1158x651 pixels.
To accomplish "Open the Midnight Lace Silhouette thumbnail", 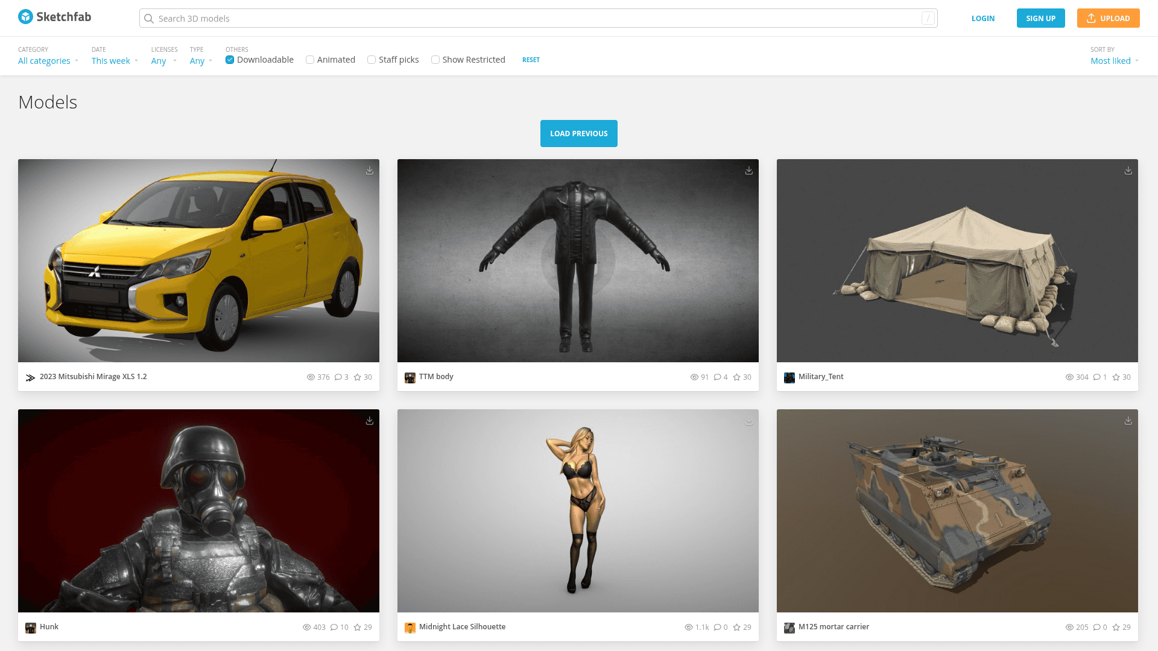I will [x=578, y=511].
